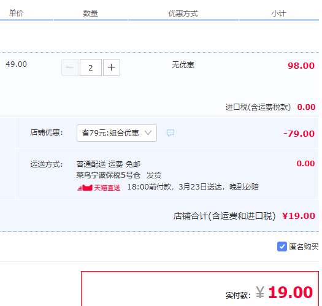322x306 pixels.
Task: Click the blue message bubble icon
Action: (171, 133)
